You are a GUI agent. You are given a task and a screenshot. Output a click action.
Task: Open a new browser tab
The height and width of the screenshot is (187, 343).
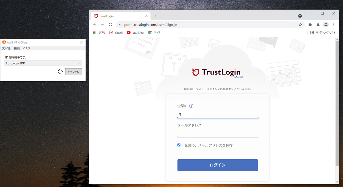[156, 16]
